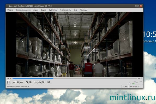Toggle fullscreen video mode
The width and height of the screenshot is (156, 104).
click(x=27, y=82)
